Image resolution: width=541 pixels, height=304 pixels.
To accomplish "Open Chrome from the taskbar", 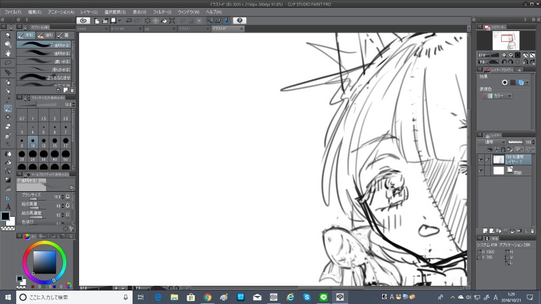I will [208, 297].
